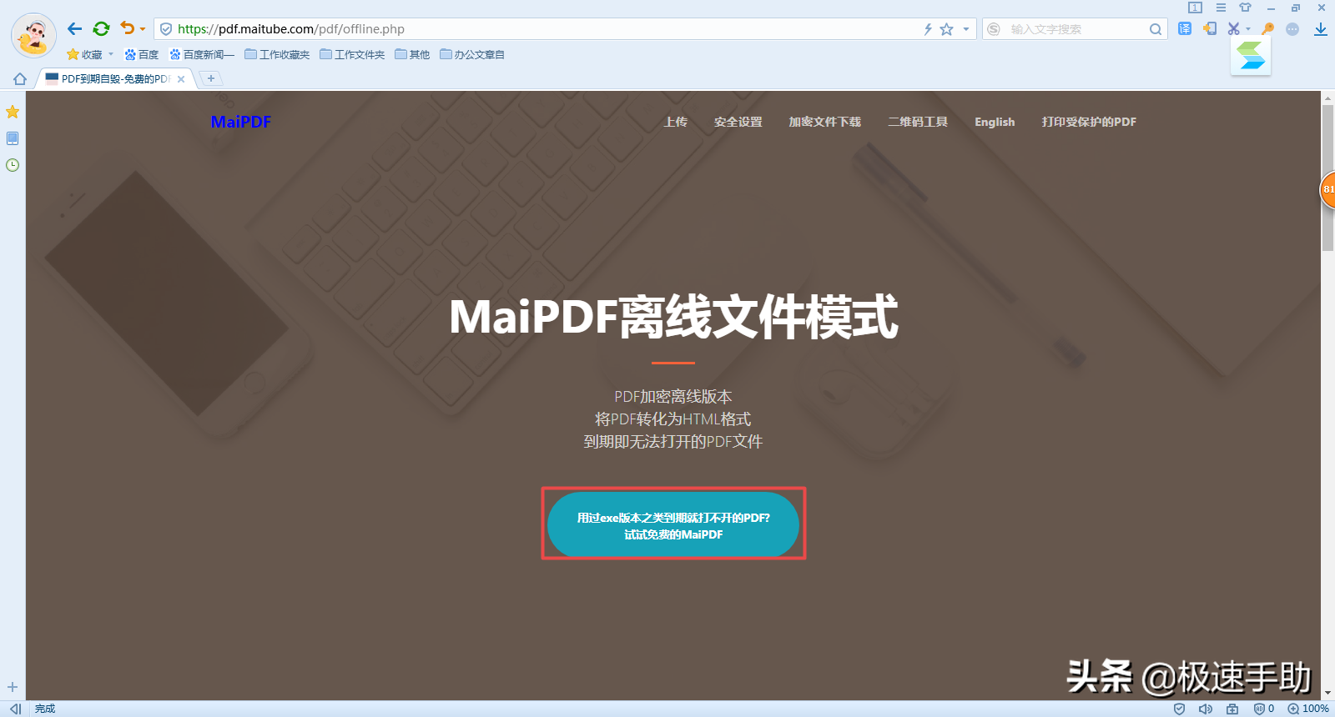Viewport: 1335px width, 717px height.
Task: Click the 100% zoom control
Action: (x=1308, y=709)
